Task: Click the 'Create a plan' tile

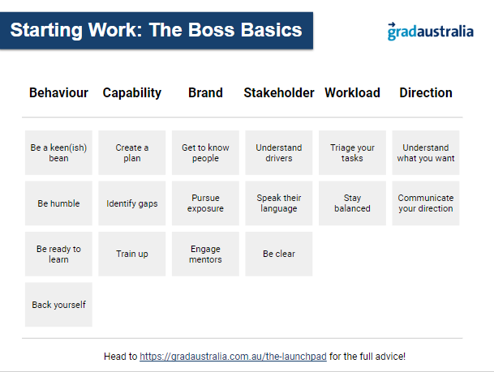Action: point(132,152)
